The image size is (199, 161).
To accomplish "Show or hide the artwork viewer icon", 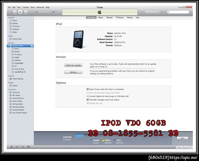I will tap(28, 147).
